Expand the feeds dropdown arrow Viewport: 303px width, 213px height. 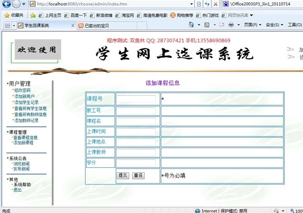point(214,25)
